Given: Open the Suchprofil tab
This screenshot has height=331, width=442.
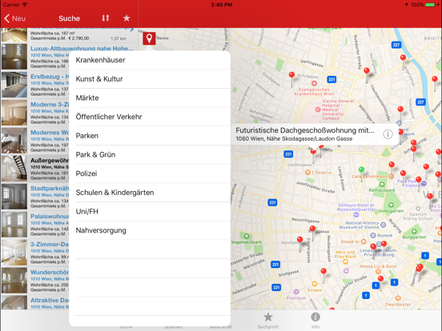Looking at the screenshot, I should [267, 321].
